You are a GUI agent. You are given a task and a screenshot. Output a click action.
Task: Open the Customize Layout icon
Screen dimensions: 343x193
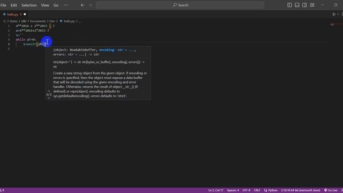pyautogui.click(x=312, y=5)
